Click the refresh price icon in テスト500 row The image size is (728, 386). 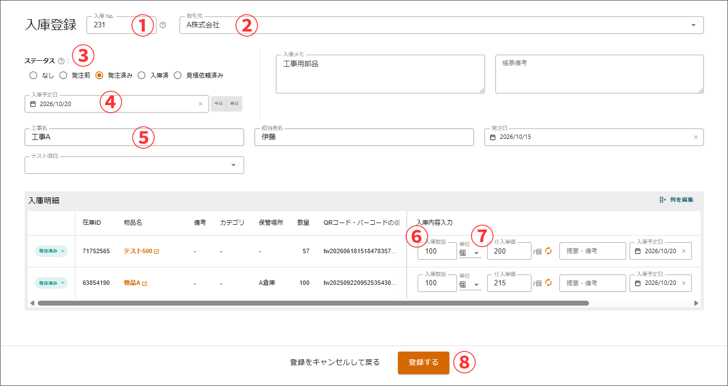(x=548, y=251)
